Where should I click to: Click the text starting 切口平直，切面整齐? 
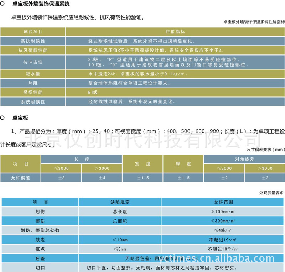(x=162, y=268)
